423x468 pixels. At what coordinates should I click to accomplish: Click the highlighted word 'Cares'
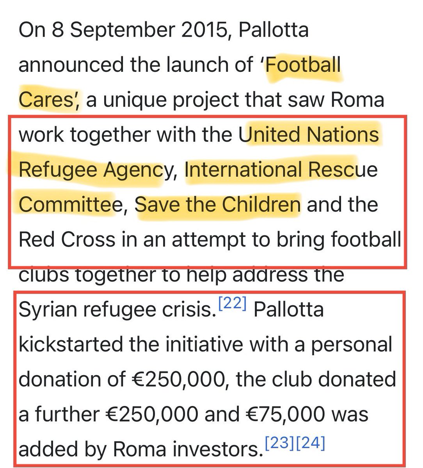49,100
